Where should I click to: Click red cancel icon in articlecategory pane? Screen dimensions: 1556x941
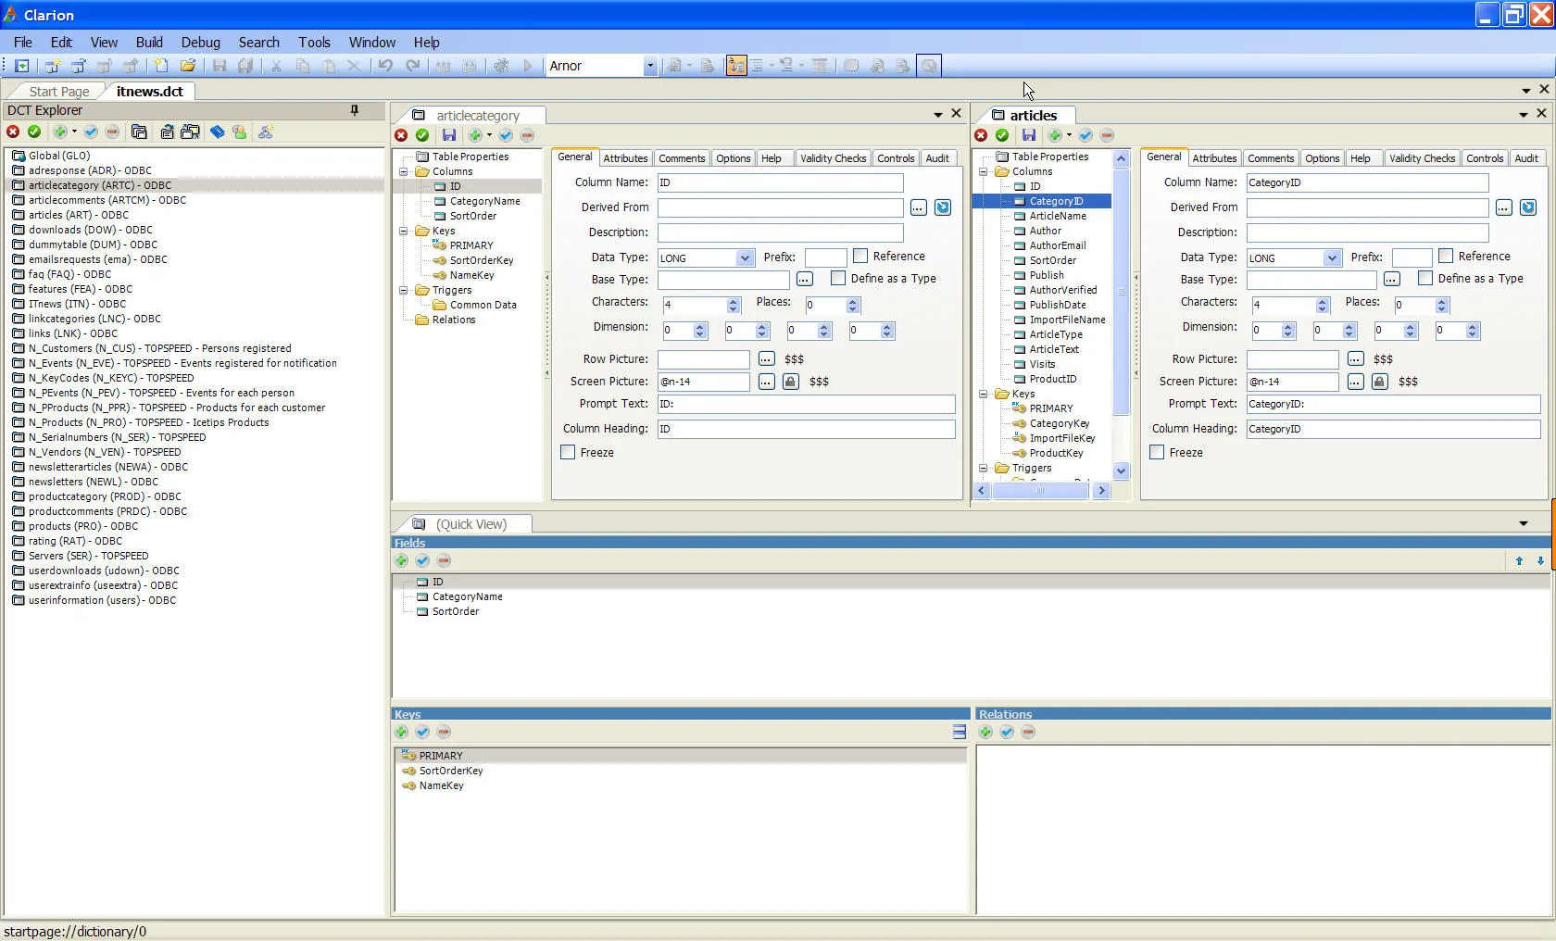pos(401,135)
